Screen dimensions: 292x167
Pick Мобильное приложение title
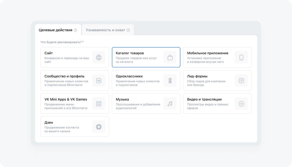208,53
